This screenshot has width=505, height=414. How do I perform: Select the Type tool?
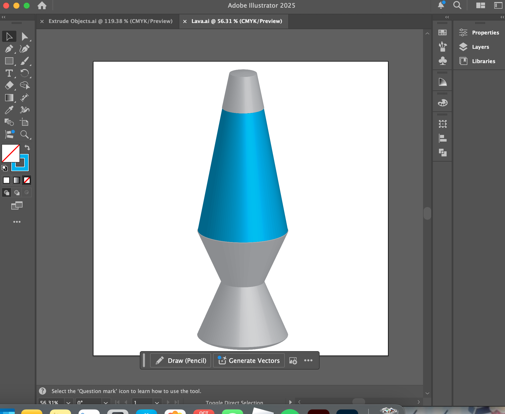[9, 74]
